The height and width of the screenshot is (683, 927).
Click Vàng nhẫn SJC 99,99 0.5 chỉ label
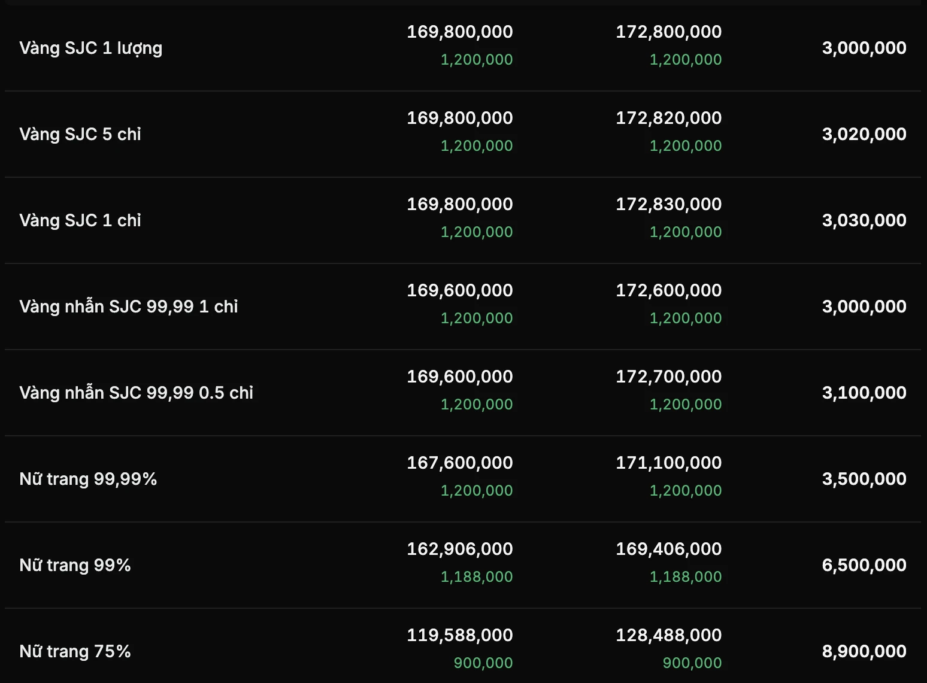tap(137, 393)
